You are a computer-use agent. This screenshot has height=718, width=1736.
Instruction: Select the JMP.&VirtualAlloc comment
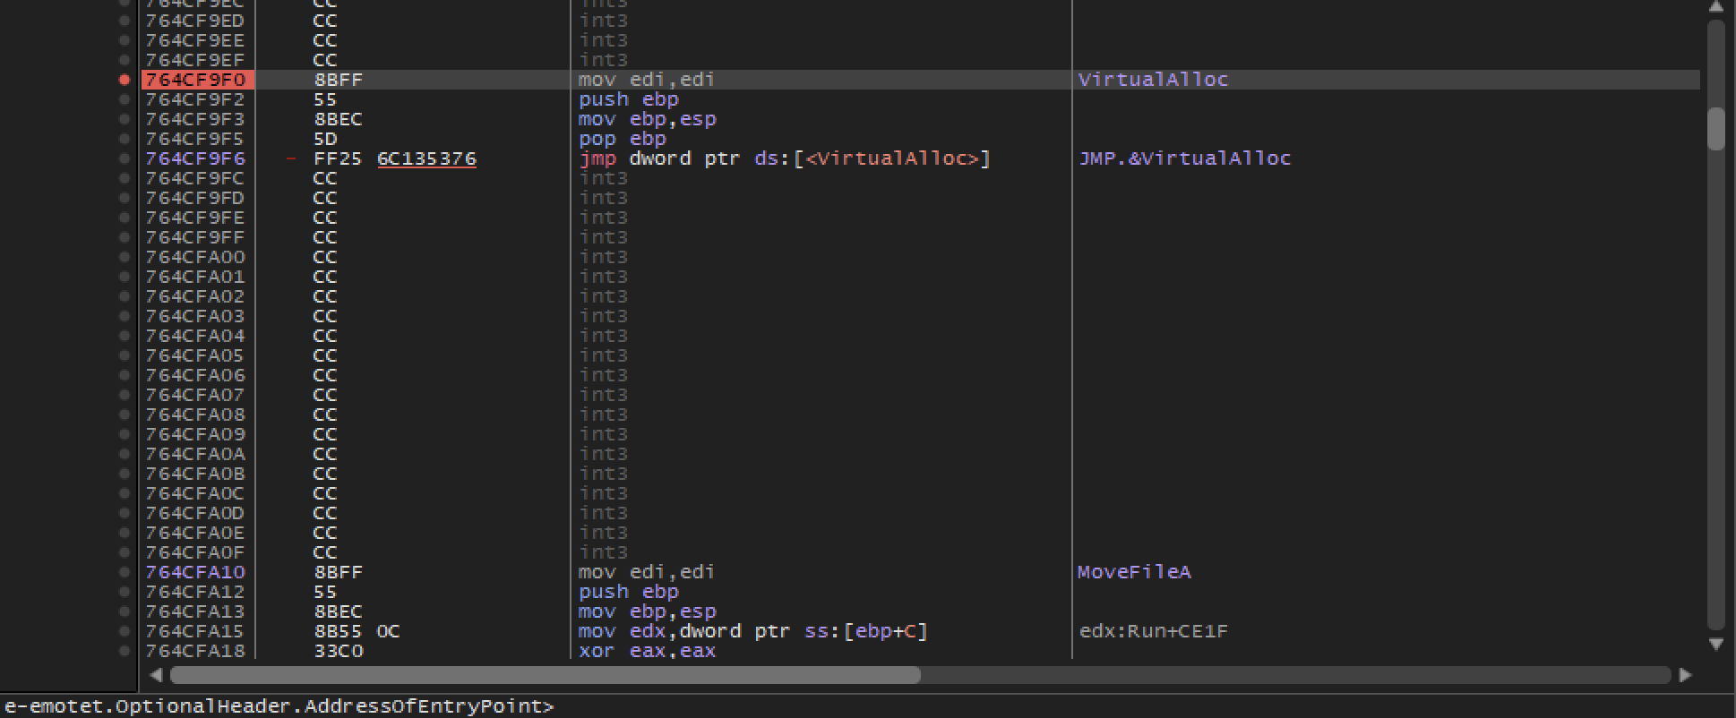click(1184, 158)
